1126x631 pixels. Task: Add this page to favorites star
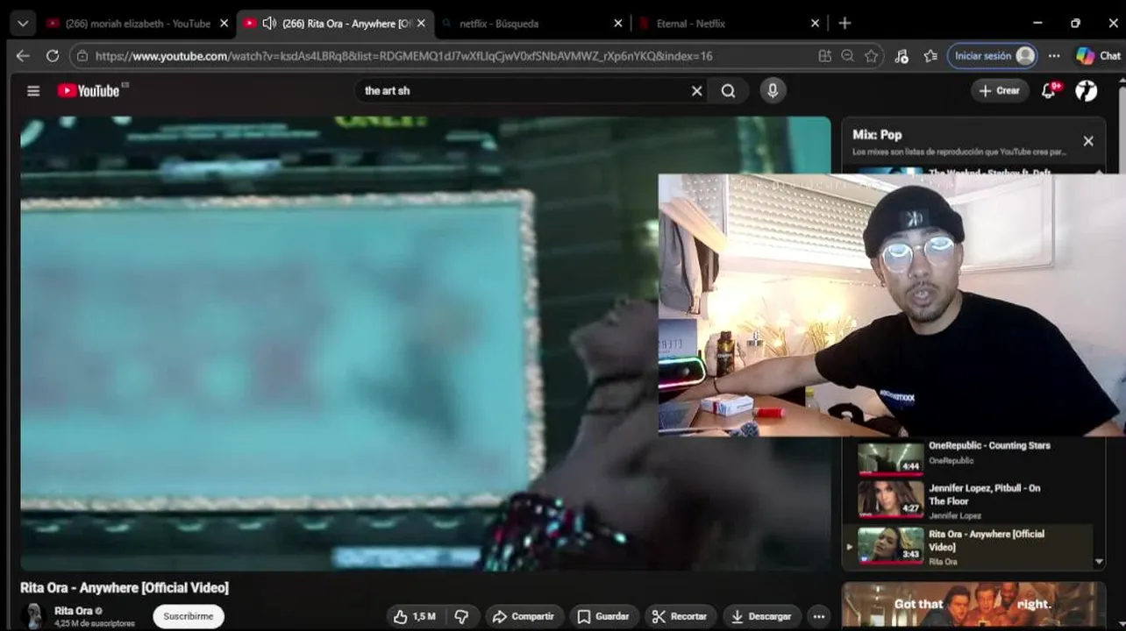[871, 56]
